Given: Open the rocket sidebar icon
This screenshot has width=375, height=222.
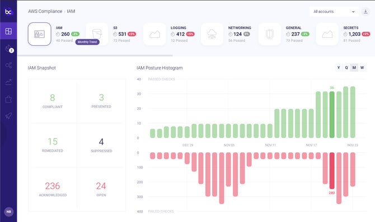Looking at the screenshot, I should [x=8, y=116].
